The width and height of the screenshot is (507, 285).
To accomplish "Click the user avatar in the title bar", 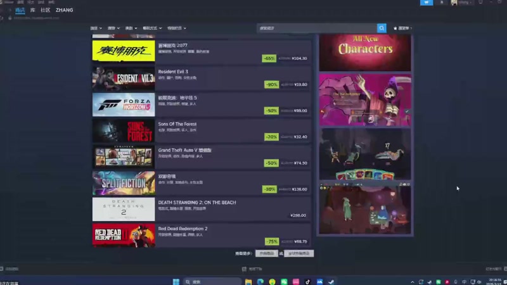I will point(454,3).
